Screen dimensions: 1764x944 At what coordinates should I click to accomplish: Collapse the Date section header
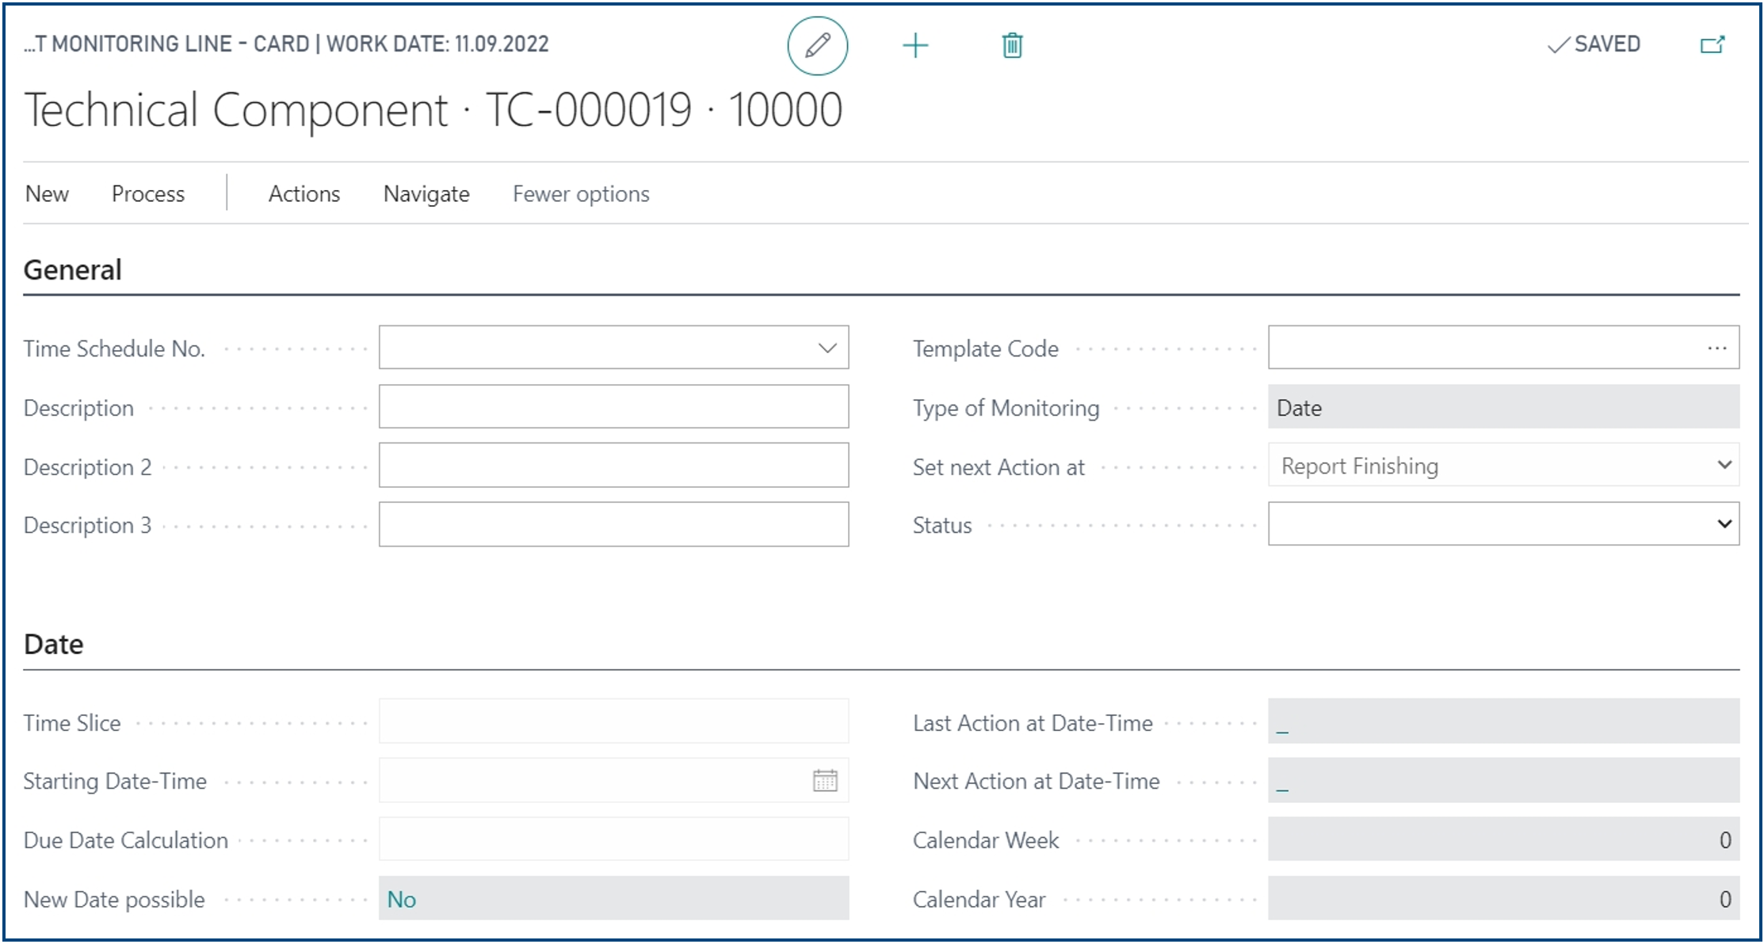coord(54,644)
